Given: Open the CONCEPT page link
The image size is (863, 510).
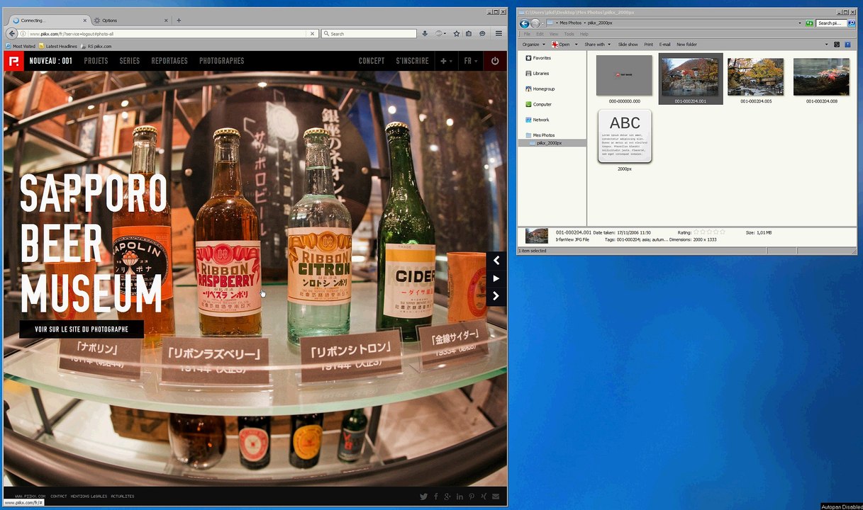Looking at the screenshot, I should point(372,61).
